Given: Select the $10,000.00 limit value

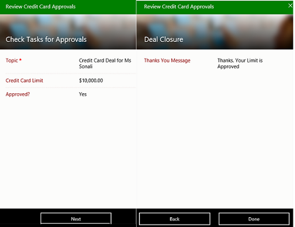Looking at the screenshot, I should 91,81.
